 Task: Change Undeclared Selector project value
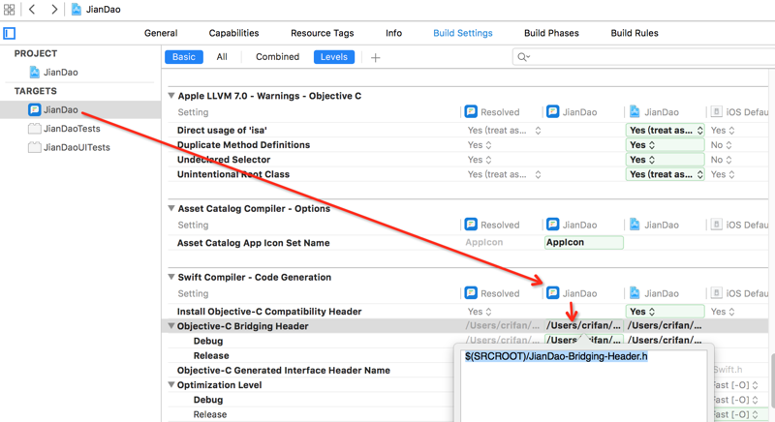[x=666, y=160]
